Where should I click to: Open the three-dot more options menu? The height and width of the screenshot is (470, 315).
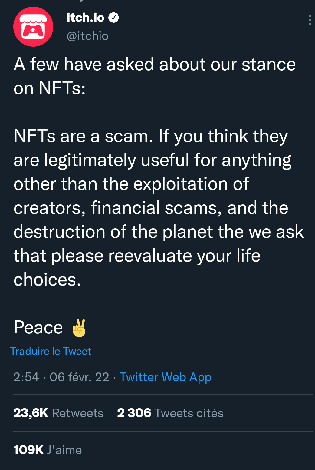[x=310, y=20]
